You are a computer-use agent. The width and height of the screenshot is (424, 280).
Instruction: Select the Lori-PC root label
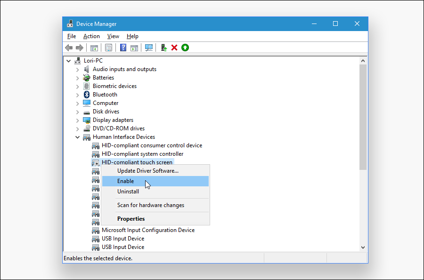pos(93,61)
